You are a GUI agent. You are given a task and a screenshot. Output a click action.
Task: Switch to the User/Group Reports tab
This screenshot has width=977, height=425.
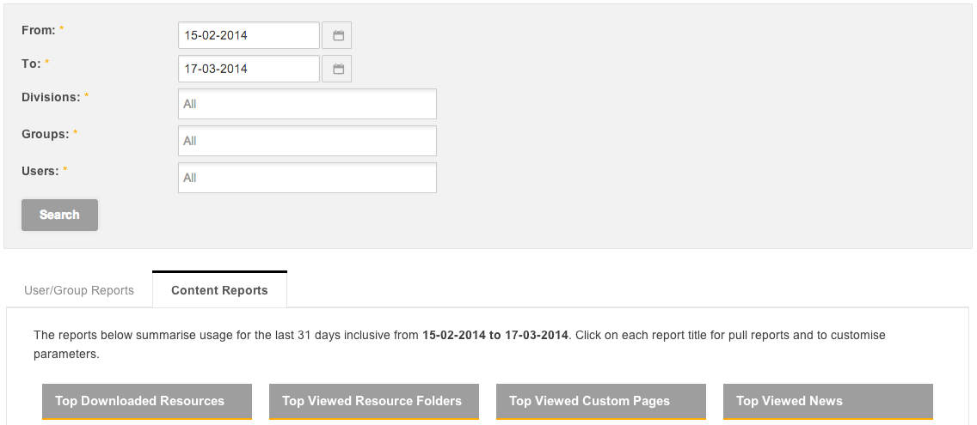point(79,290)
